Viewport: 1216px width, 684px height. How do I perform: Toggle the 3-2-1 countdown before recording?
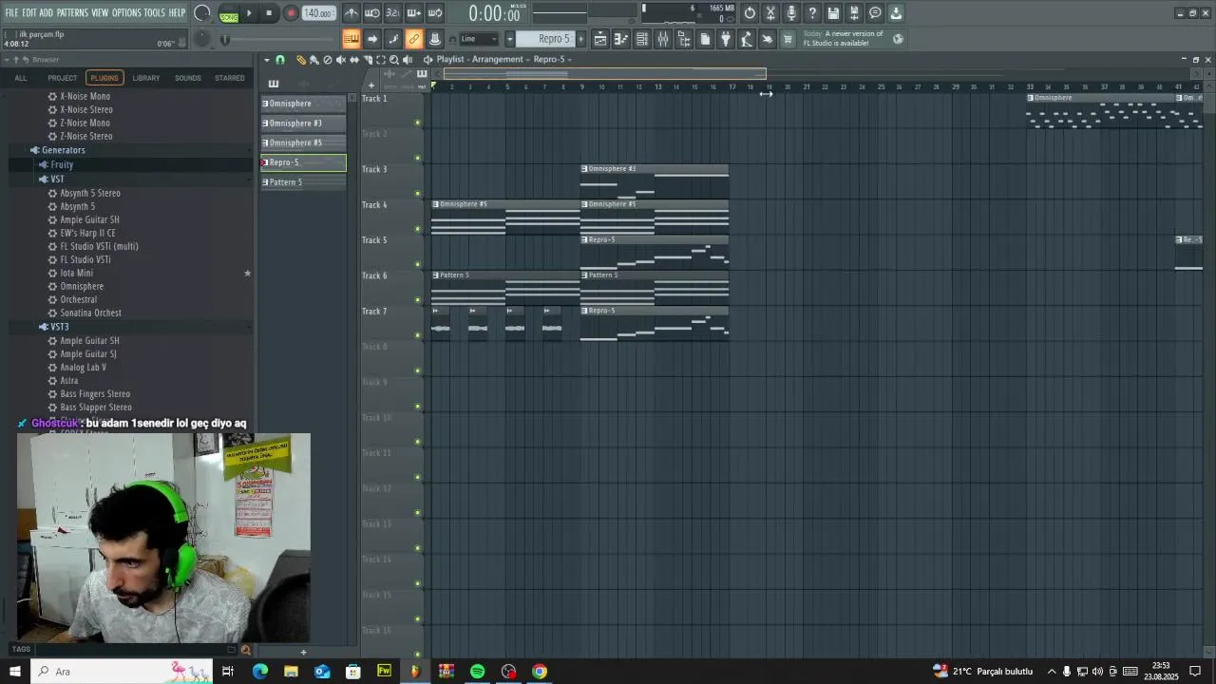pyautogui.click(x=393, y=13)
